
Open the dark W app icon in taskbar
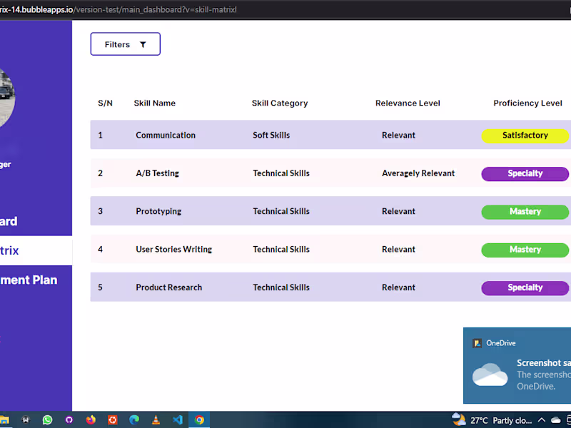pos(26,420)
